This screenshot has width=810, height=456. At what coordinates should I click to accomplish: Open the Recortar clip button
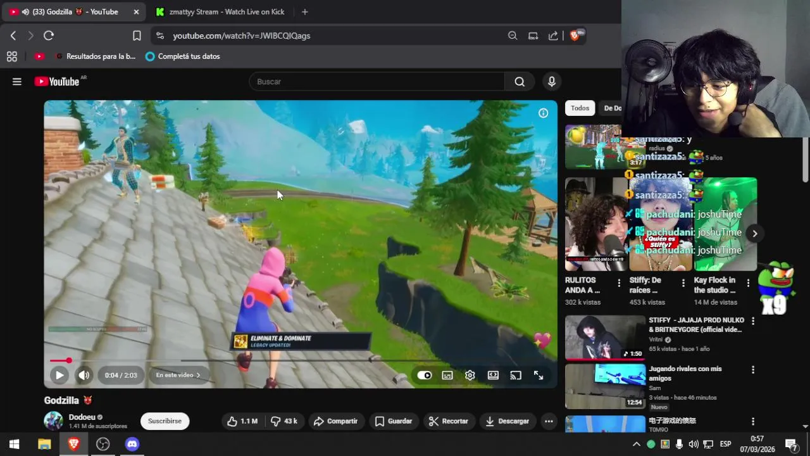tap(449, 421)
